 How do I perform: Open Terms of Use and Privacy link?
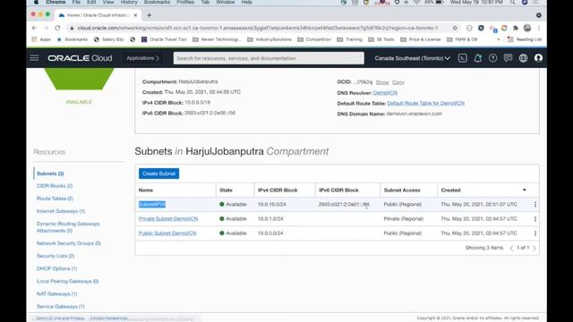coord(60,318)
